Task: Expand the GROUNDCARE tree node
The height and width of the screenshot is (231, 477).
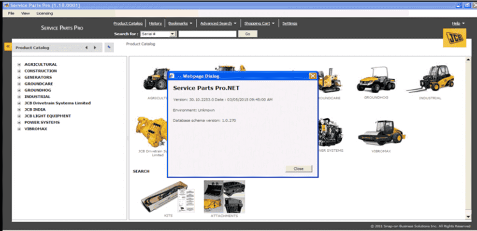Action: [19, 84]
